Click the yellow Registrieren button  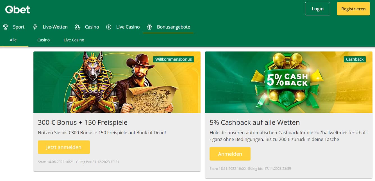click(353, 9)
